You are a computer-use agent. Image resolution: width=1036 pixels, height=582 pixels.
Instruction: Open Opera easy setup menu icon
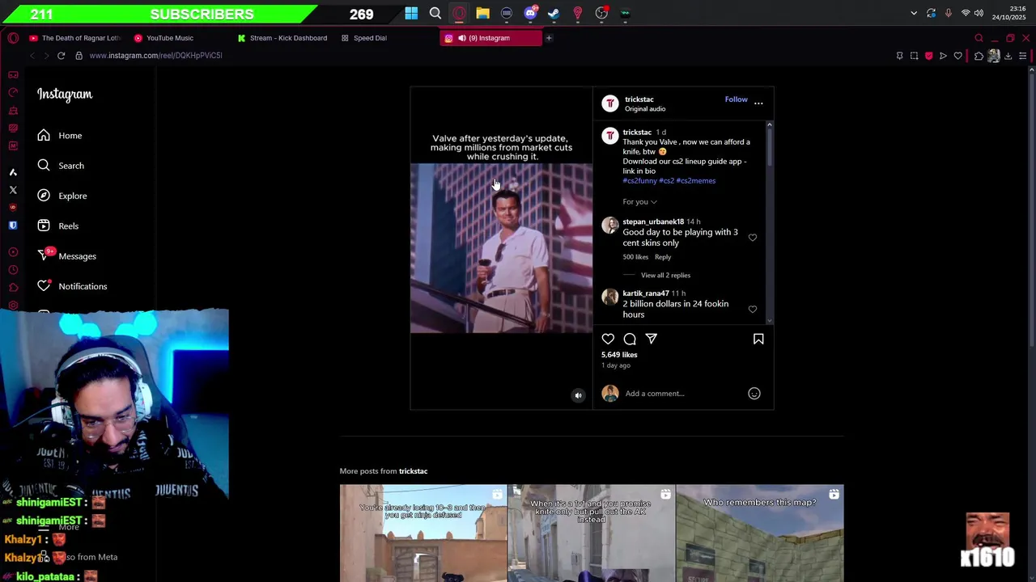(1022, 56)
